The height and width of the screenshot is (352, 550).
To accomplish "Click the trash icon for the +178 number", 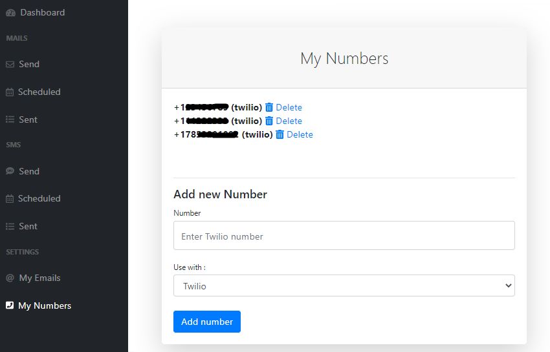I will pos(280,134).
